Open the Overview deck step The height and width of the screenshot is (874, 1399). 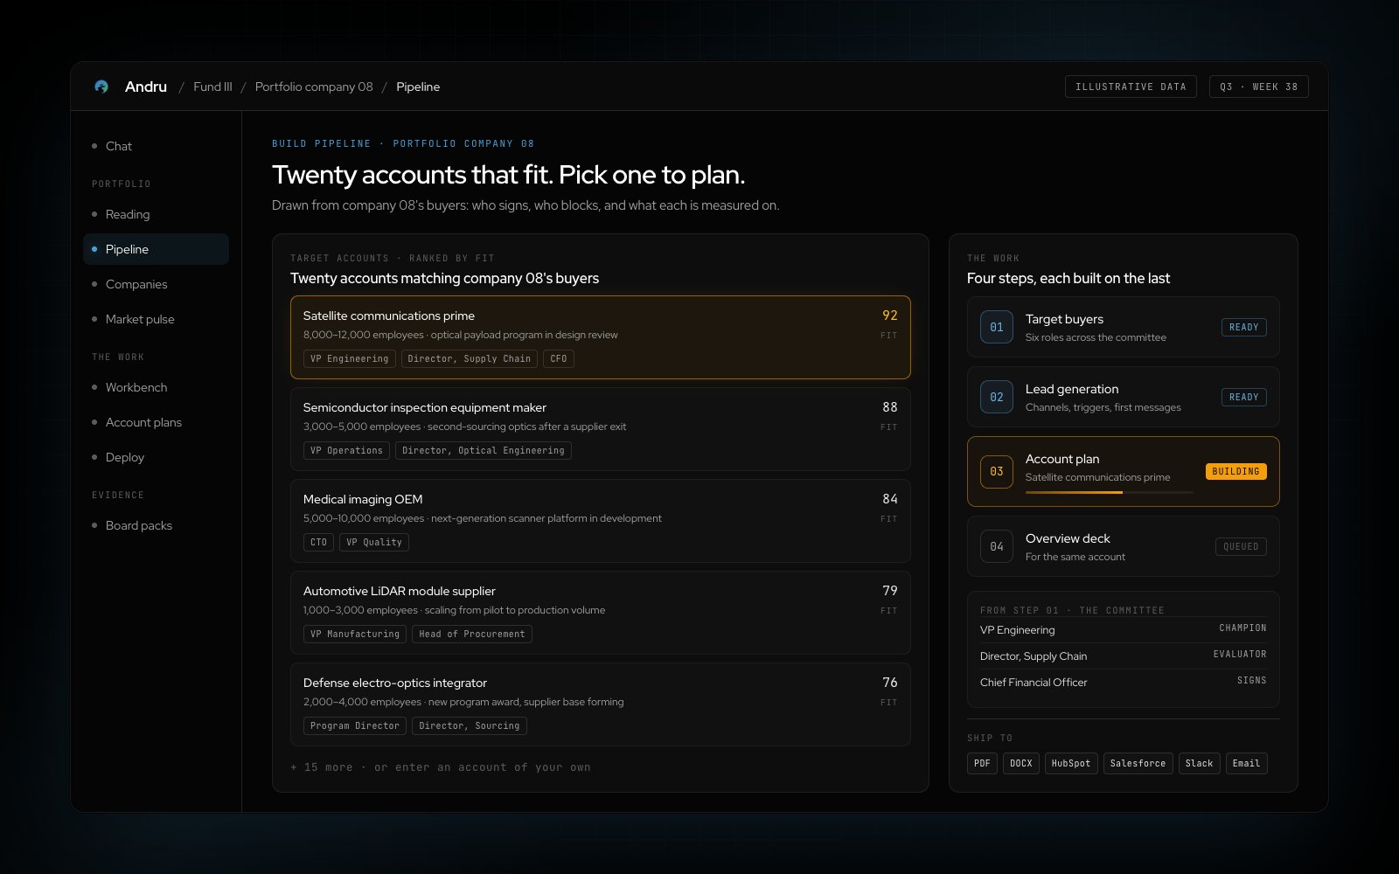click(x=1124, y=546)
